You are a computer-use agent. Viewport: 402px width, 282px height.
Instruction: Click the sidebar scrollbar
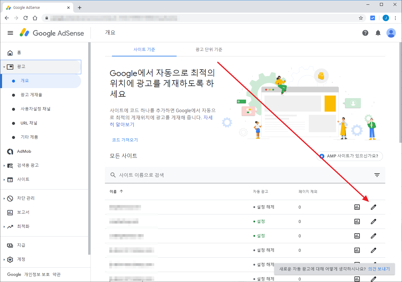pyautogui.click(x=89, y=148)
